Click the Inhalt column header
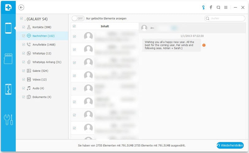Image resolution: width=249 pixels, height=153 pixels. tap(105, 26)
